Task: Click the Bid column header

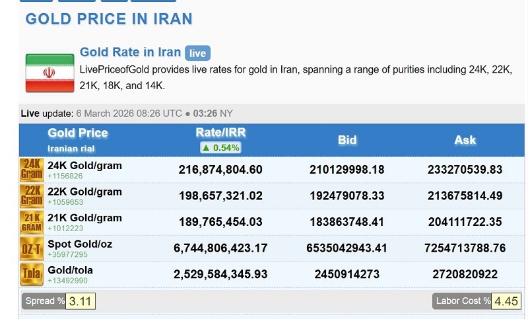Action: click(347, 140)
